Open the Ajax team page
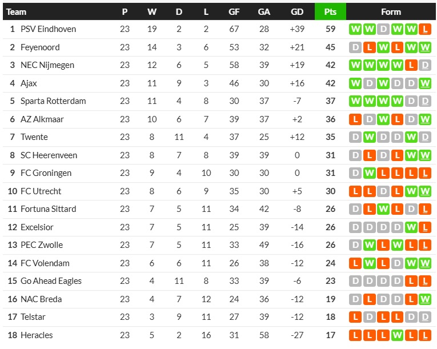This screenshot has height=349, width=437. click(29, 83)
